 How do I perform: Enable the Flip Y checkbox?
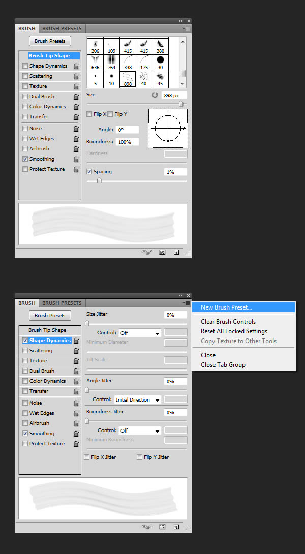point(110,114)
